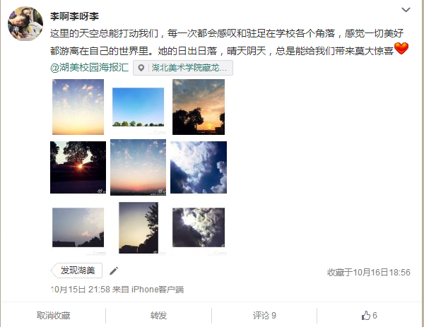Open the plain blue sky with treeline thumbnail
The image size is (424, 327).
[x=139, y=107]
